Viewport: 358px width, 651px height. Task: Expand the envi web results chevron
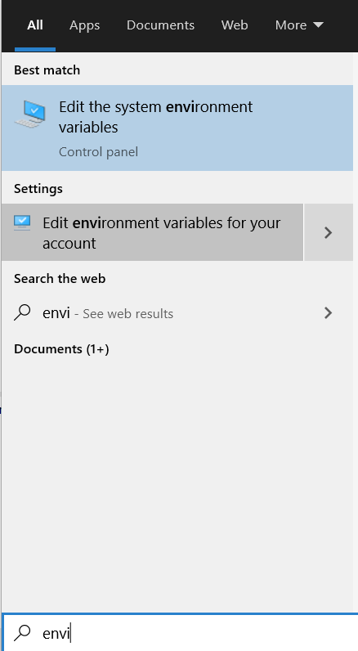click(328, 312)
